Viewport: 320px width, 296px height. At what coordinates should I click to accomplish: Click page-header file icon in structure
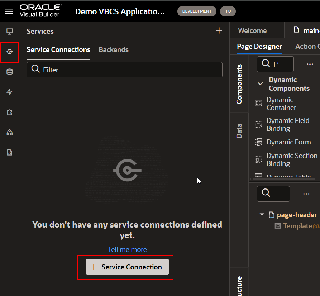[271, 215]
